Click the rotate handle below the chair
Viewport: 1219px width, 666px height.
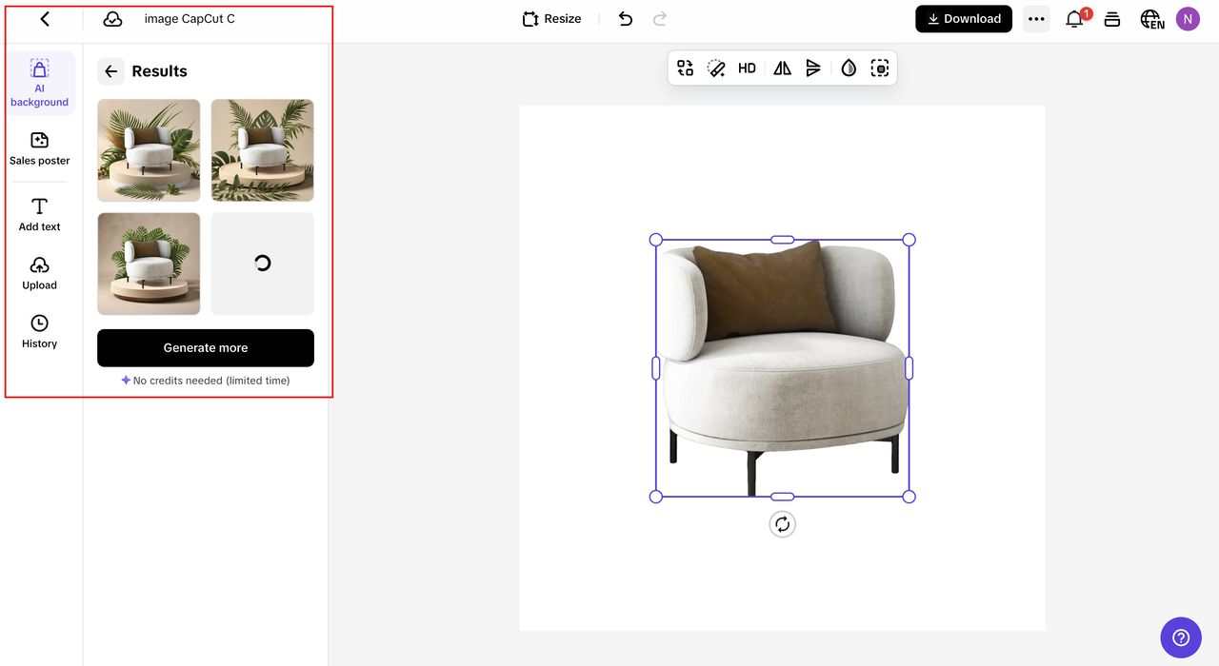[x=782, y=524]
